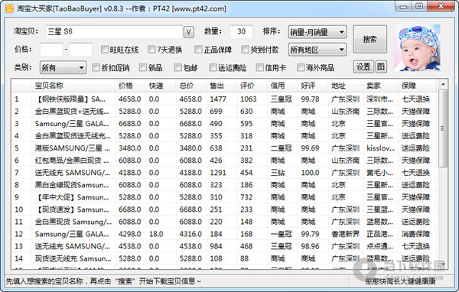Click the 好评 column header

point(313,86)
